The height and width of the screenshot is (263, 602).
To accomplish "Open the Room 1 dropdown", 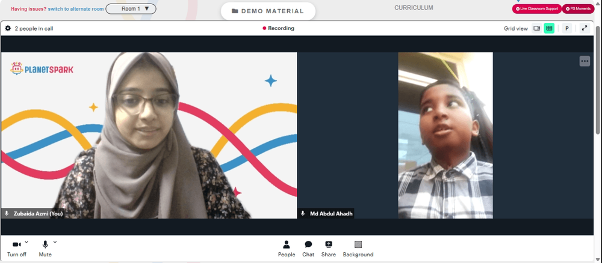I will pyautogui.click(x=131, y=9).
